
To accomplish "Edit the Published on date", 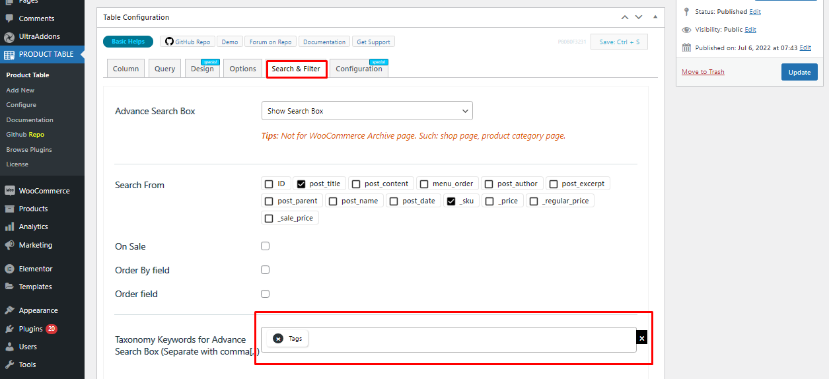I will coord(805,48).
